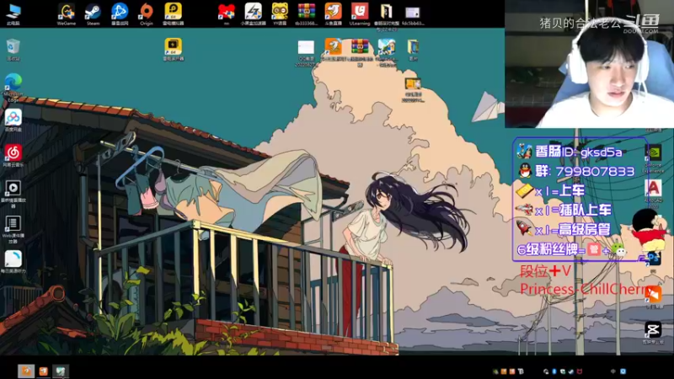Open the Steam desktop shortcut
The height and width of the screenshot is (379, 674).
pyautogui.click(x=93, y=14)
